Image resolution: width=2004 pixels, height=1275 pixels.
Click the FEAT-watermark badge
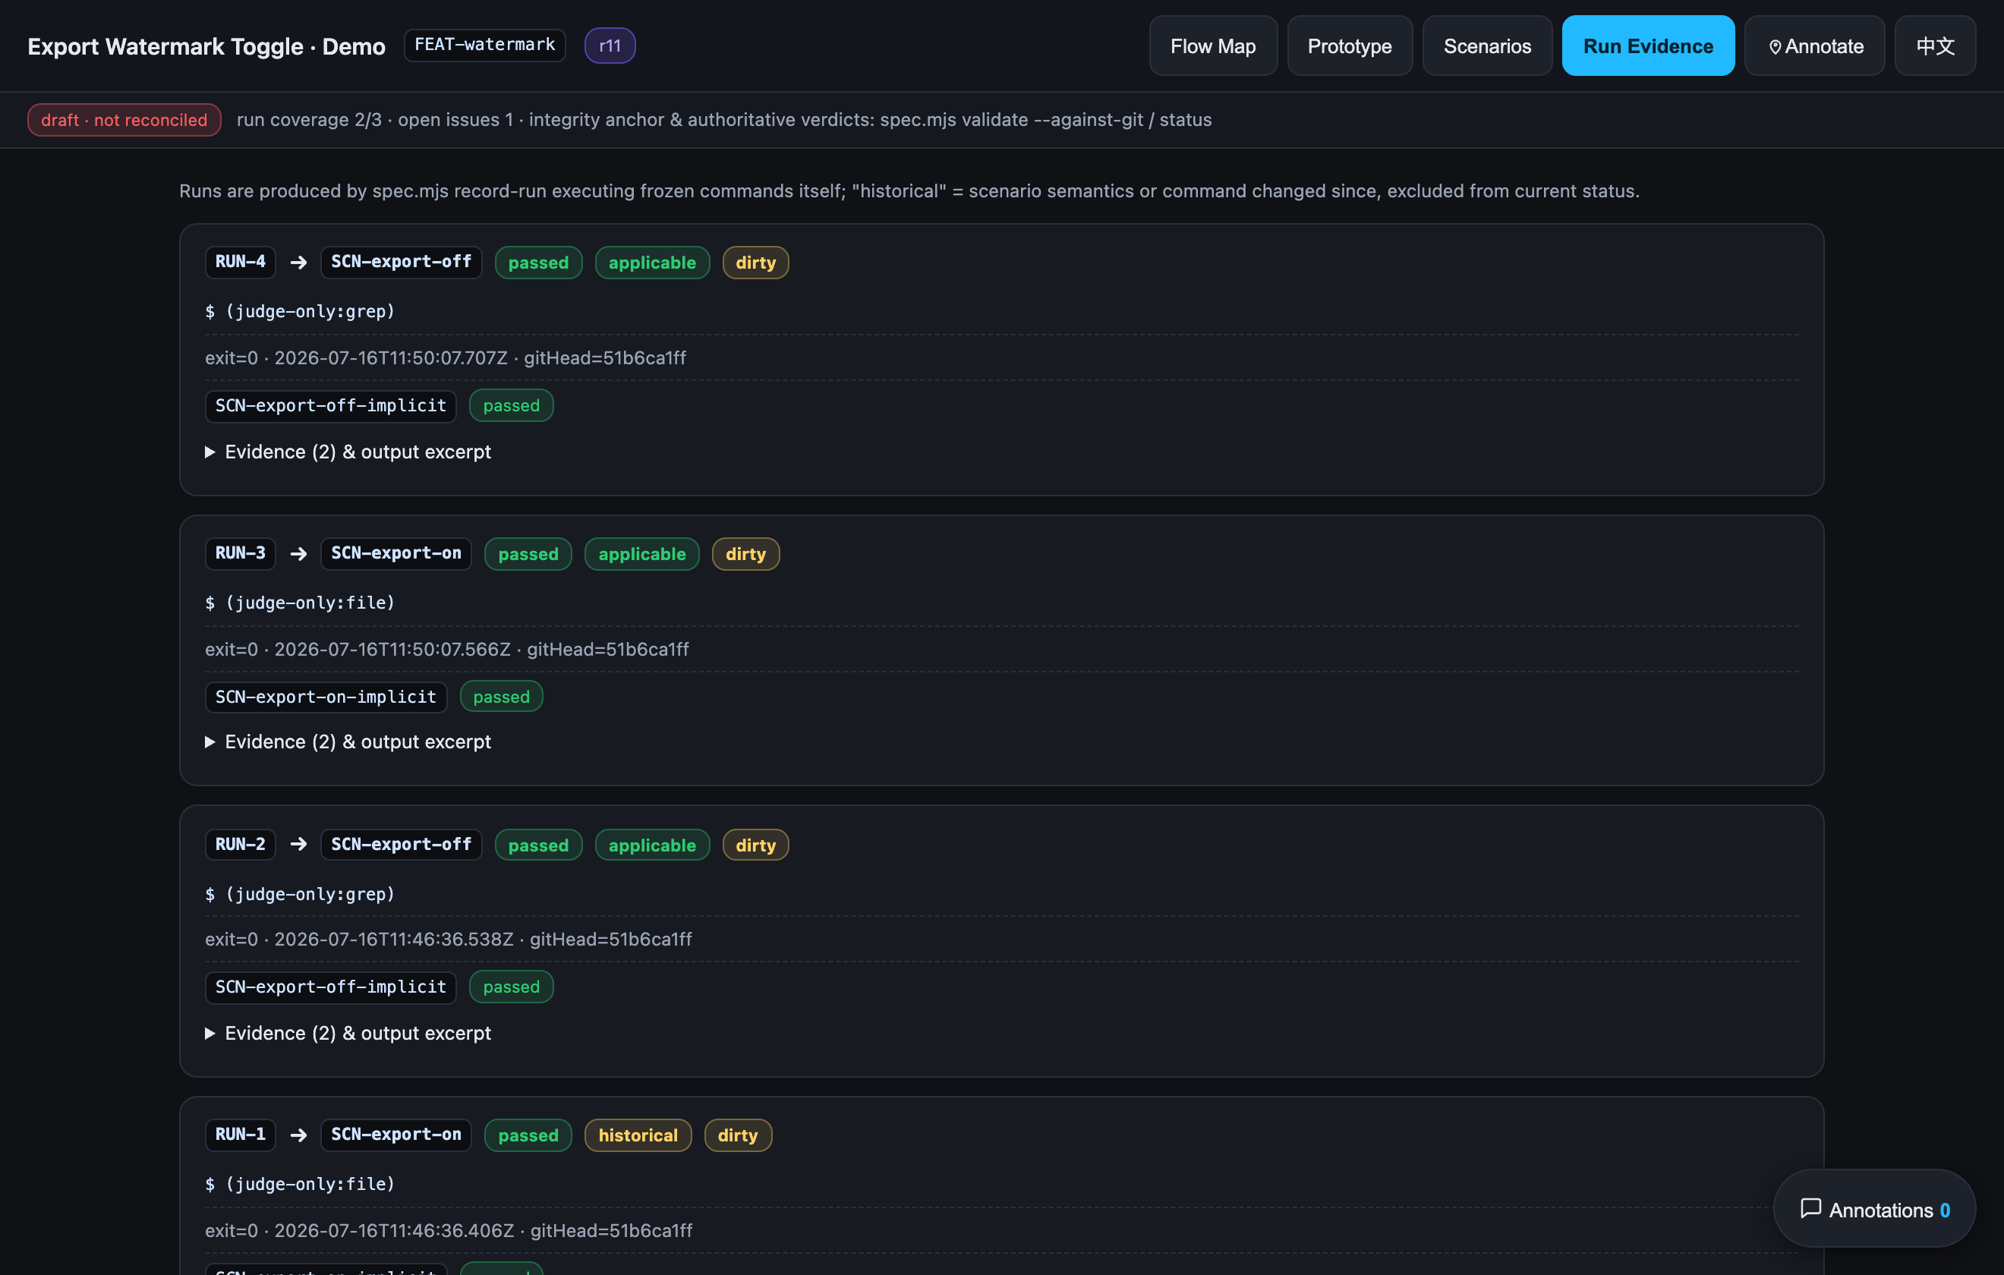484,45
